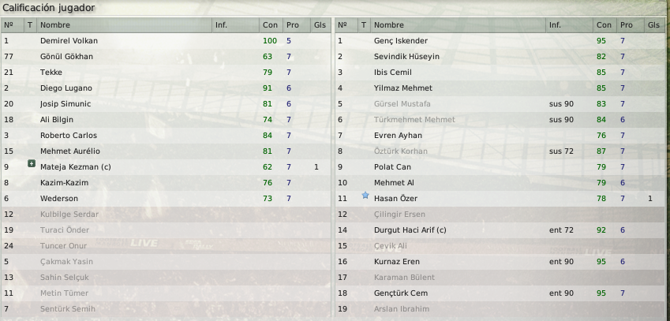Click the T column header in the left table
Screen dimensions: 670x321
(x=30, y=25)
